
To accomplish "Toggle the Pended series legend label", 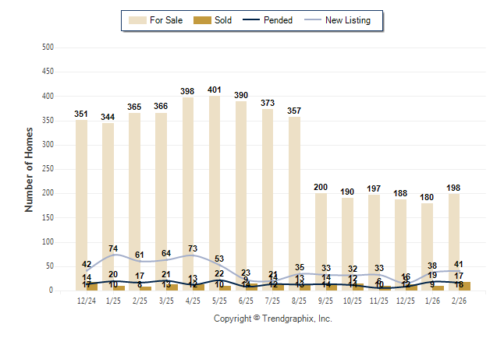I will click(279, 20).
